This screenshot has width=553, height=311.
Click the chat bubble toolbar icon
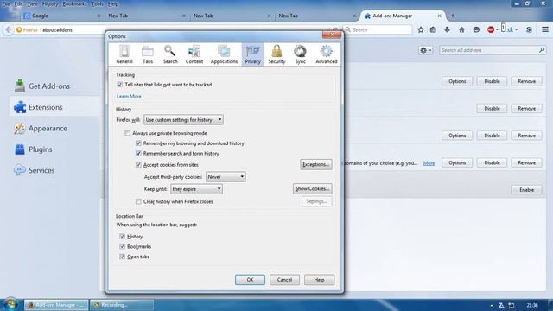pyautogui.click(x=476, y=30)
